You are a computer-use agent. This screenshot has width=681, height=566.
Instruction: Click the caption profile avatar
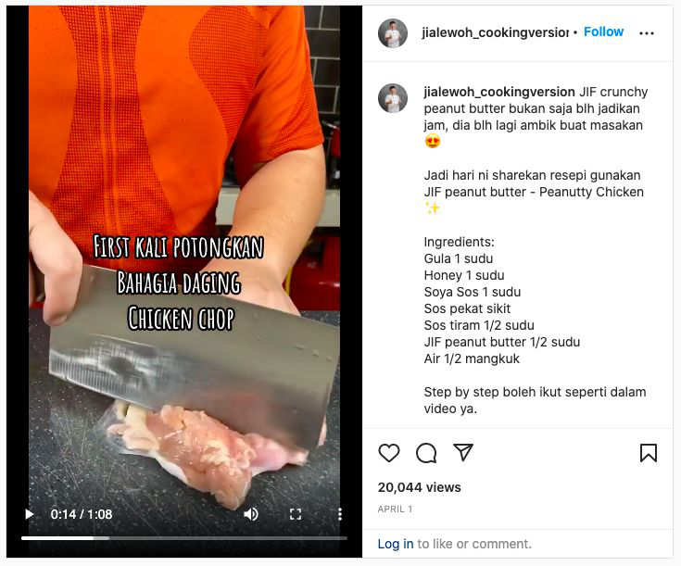pos(393,98)
